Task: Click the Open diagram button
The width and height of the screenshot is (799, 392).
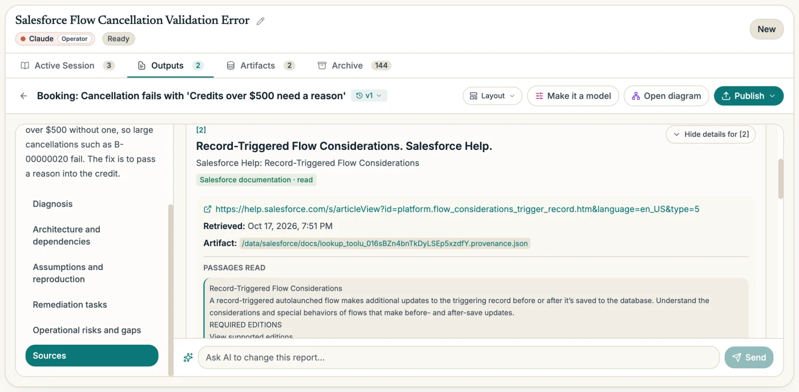Action: (x=666, y=96)
